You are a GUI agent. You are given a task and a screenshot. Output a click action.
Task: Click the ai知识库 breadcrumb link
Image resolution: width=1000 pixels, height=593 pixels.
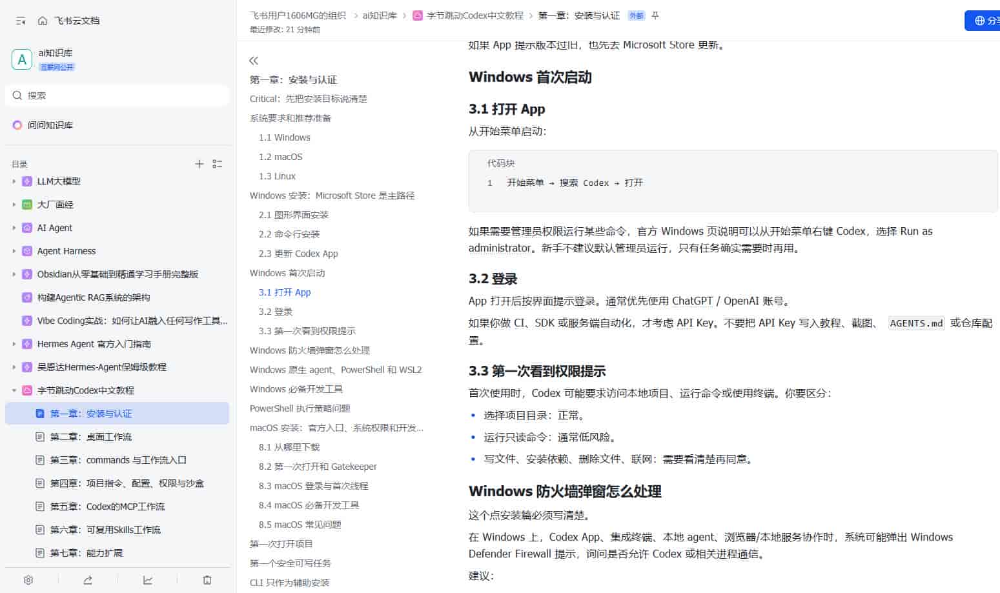[x=380, y=15]
